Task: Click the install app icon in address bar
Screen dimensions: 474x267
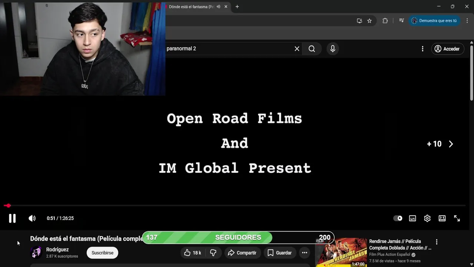Action: (359, 21)
